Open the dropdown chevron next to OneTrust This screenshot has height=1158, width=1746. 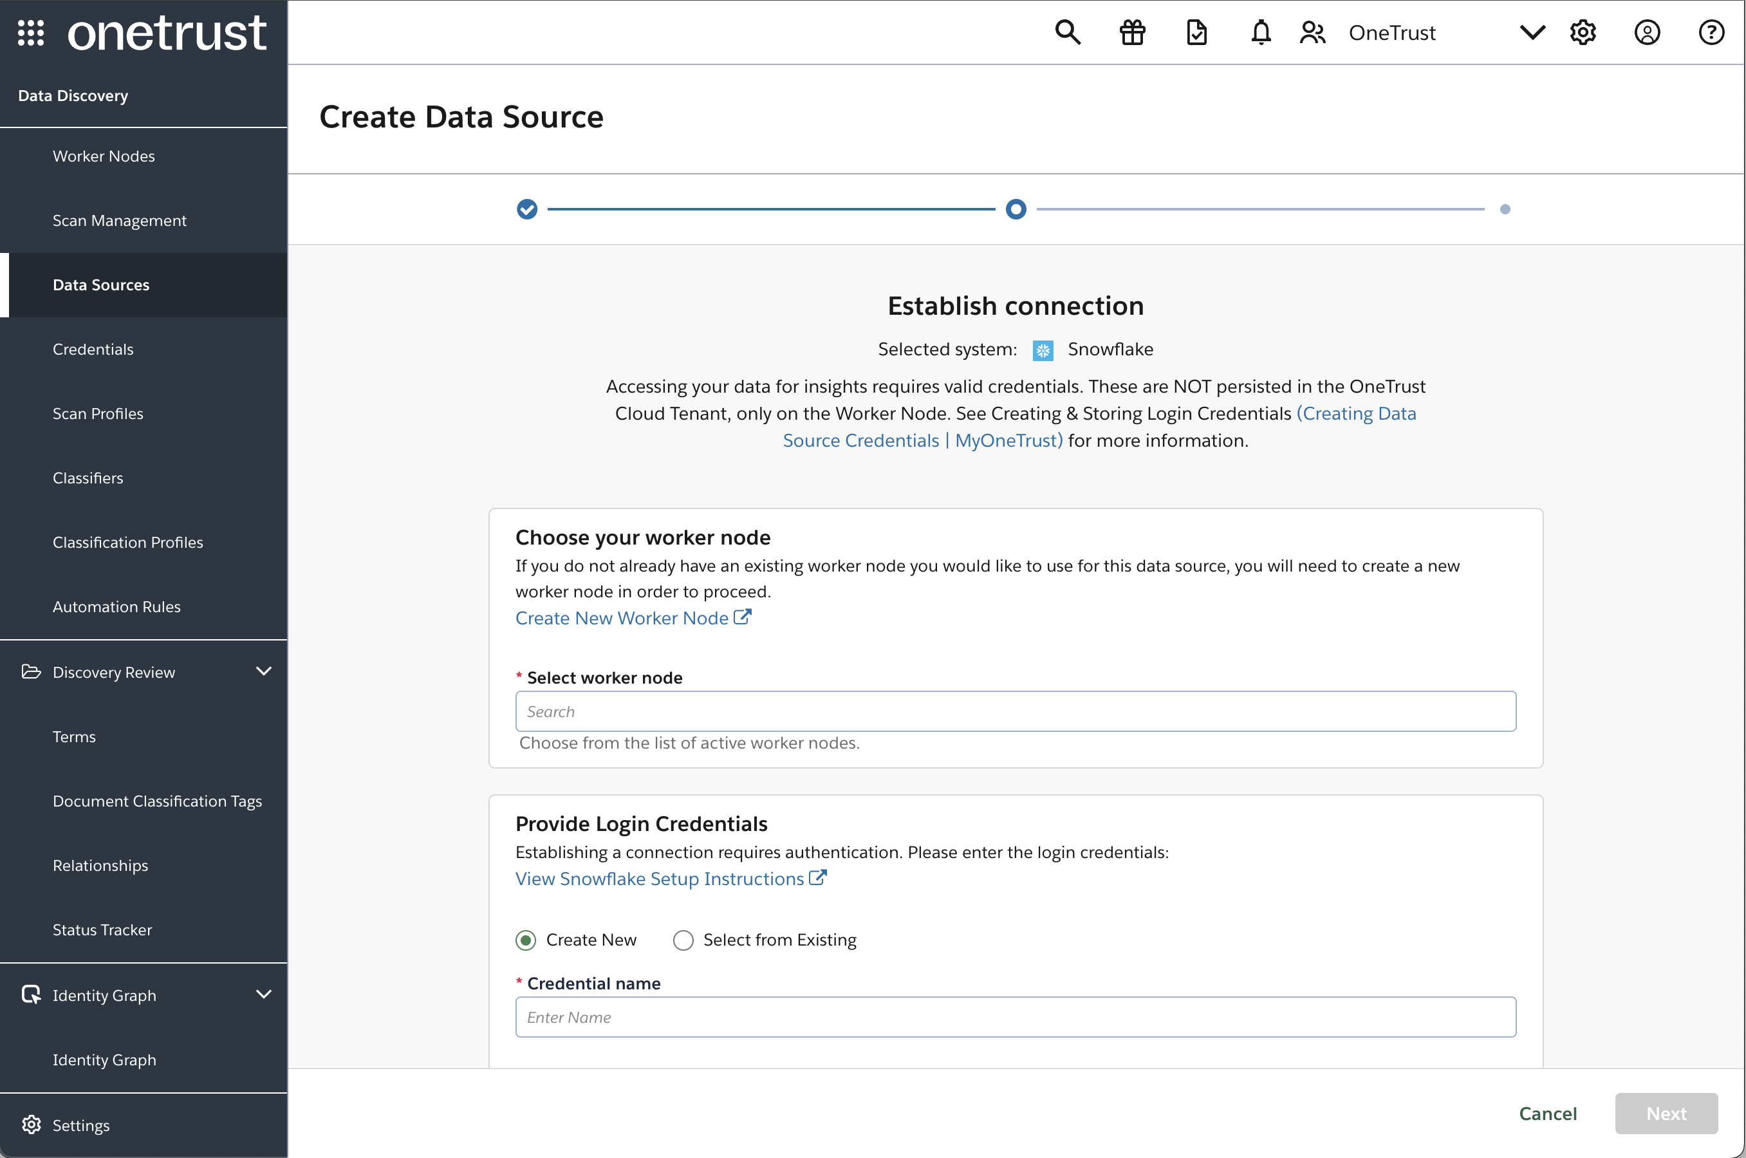point(1531,32)
